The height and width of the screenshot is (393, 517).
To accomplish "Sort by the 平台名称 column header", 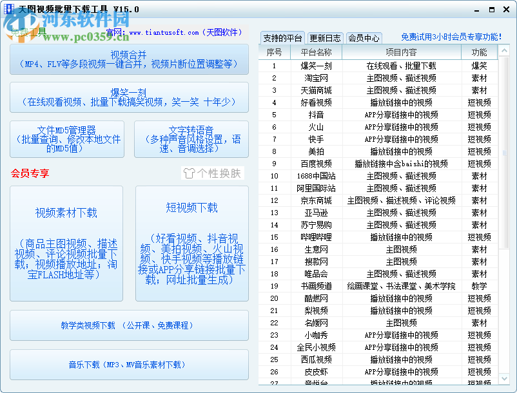I will click(x=317, y=52).
